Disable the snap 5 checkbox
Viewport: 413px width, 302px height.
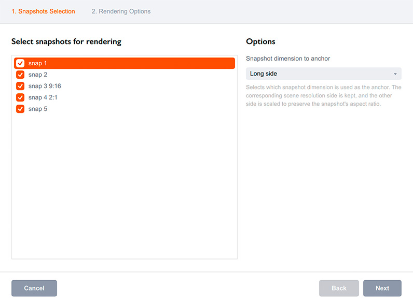20,109
